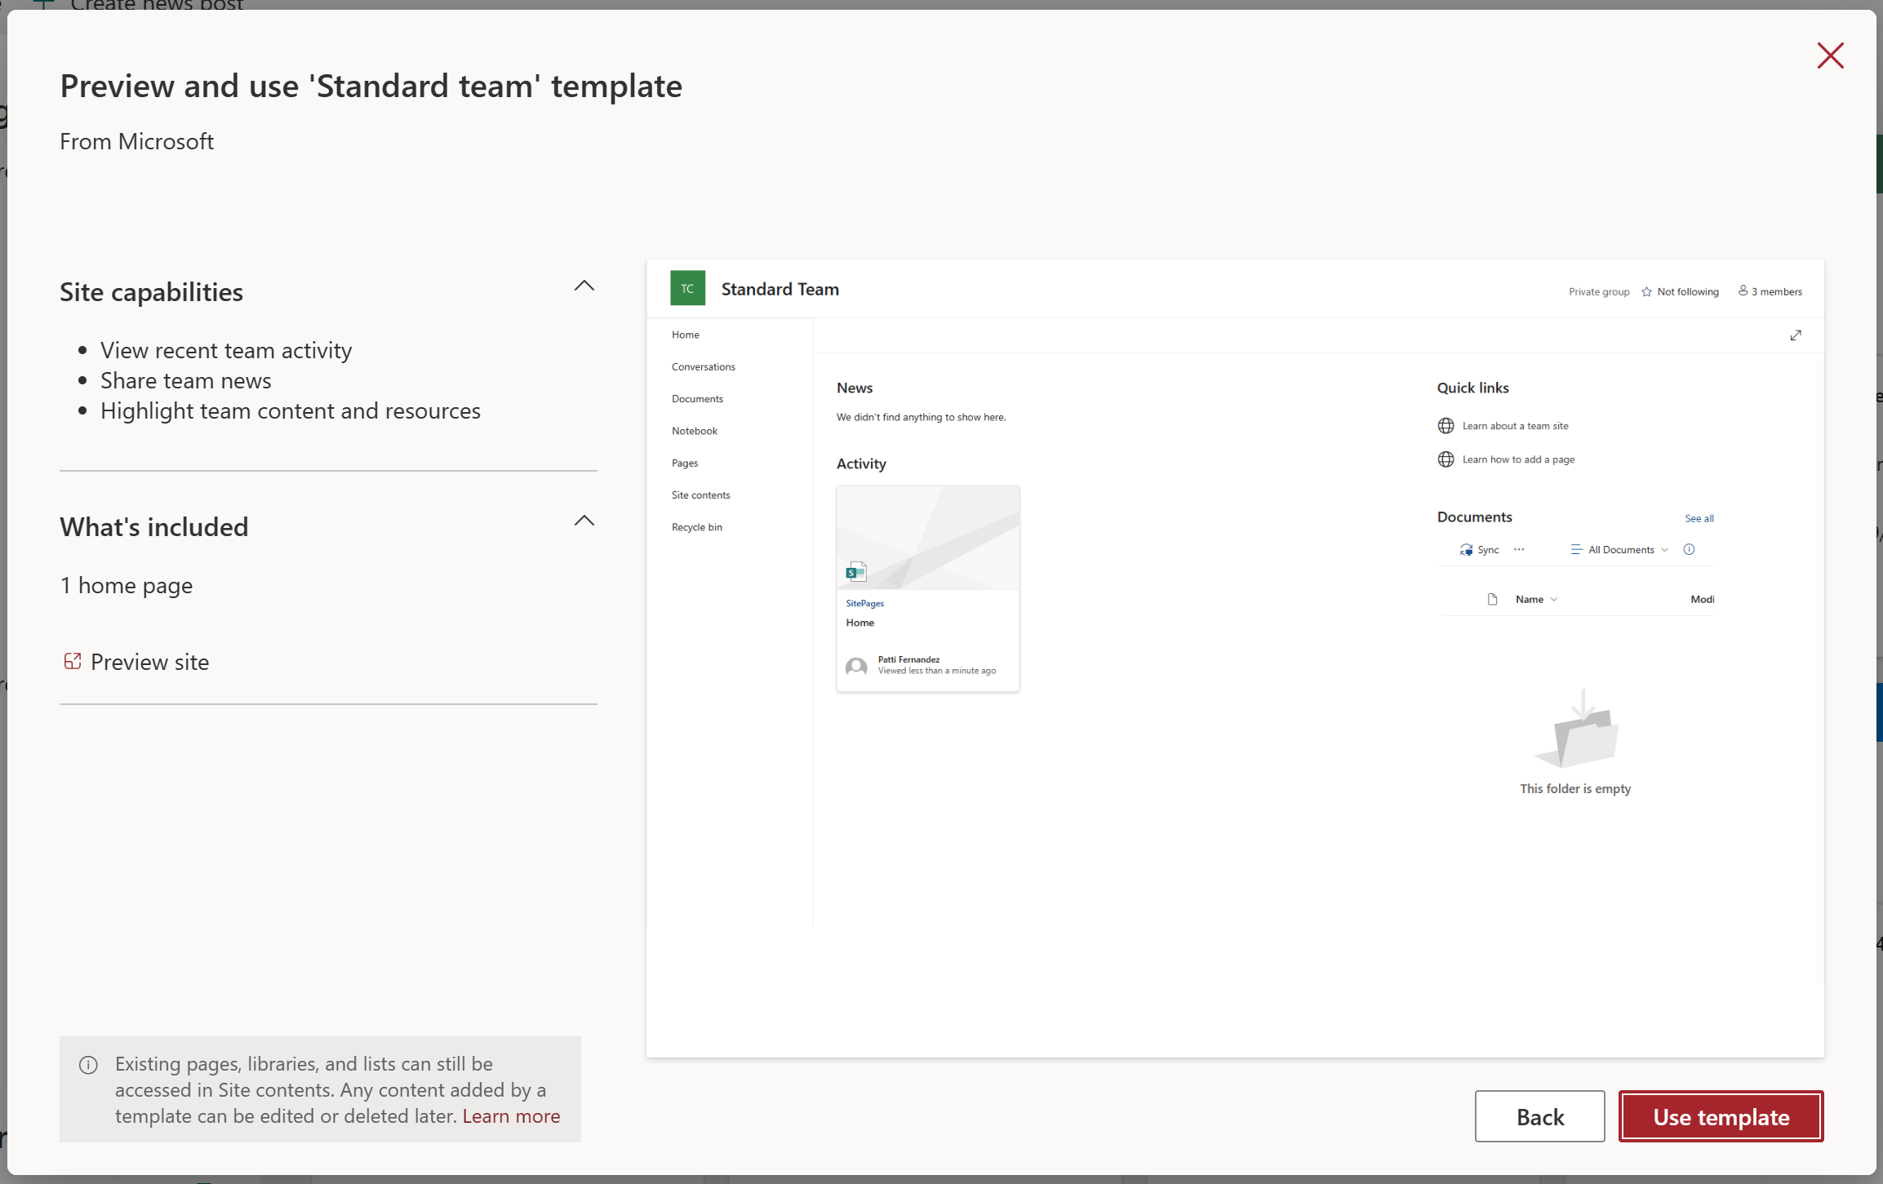Click the red X close icon
The height and width of the screenshot is (1184, 1883).
[1830, 55]
